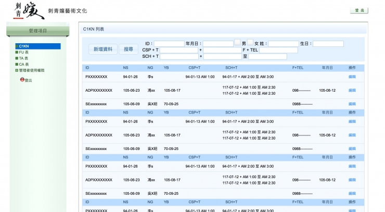
Task: Check the 女 checkbox
Action: [250, 43]
